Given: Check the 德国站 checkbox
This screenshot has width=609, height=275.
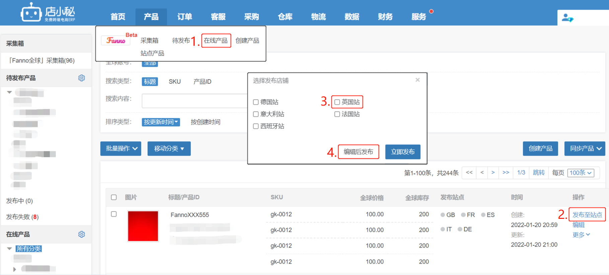Looking at the screenshot, I should point(256,102).
